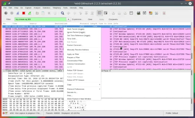Click the start capture shark fin icon
This screenshot has width=195, height=118.
(18, 13)
